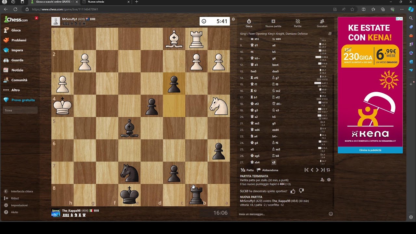Open the emoji picker in chat
Screen dimensions: 416x234
pos(331,214)
